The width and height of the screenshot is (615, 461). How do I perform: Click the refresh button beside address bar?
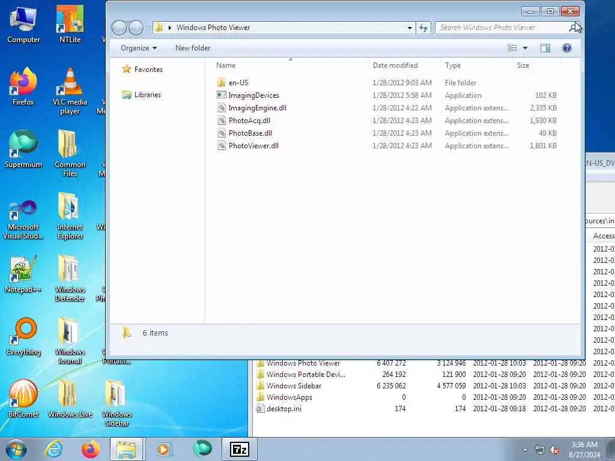coord(423,28)
